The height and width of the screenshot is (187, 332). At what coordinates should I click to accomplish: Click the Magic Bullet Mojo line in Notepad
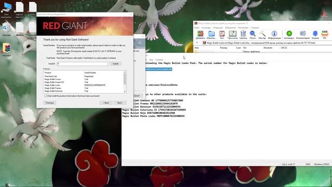point(148,113)
